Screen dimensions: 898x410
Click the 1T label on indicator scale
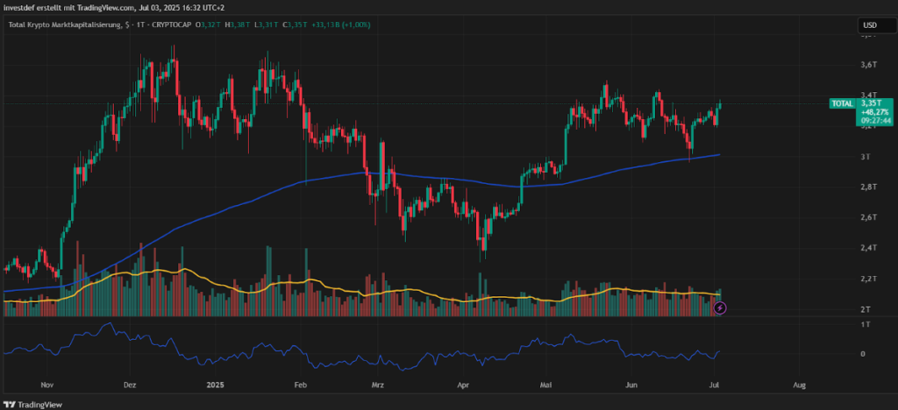(x=866, y=324)
